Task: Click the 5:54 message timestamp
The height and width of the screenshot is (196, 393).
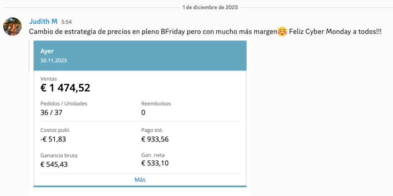Action: point(66,22)
